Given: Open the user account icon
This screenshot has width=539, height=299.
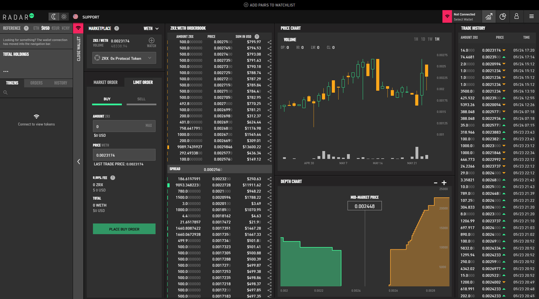Looking at the screenshot, I should click(x=517, y=17).
